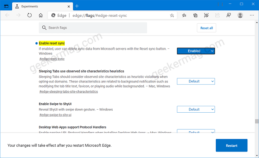Image resolution: width=259 pixels, height=158 pixels.
Task: Go forward using the forward arrow
Action: pos(18,16)
